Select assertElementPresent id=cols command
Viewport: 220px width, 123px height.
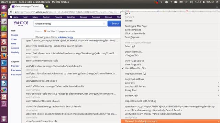[x=71, y=61]
